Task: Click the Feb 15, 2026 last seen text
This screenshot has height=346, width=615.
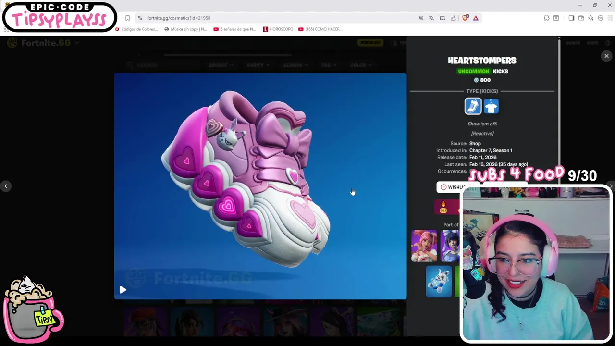Action: (498, 164)
